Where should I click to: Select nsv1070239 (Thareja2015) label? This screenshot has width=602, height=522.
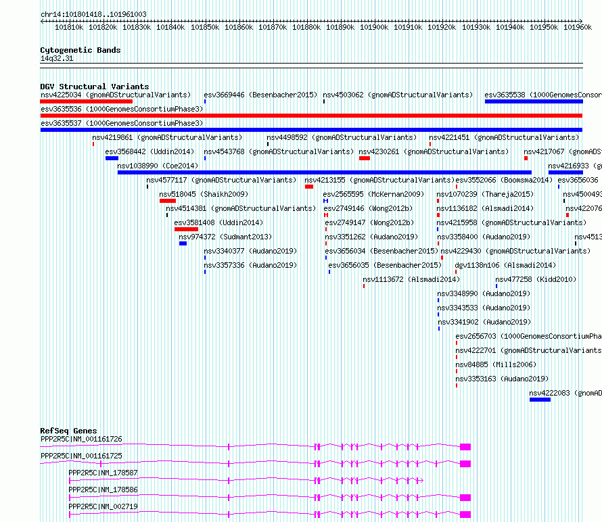[x=485, y=194]
